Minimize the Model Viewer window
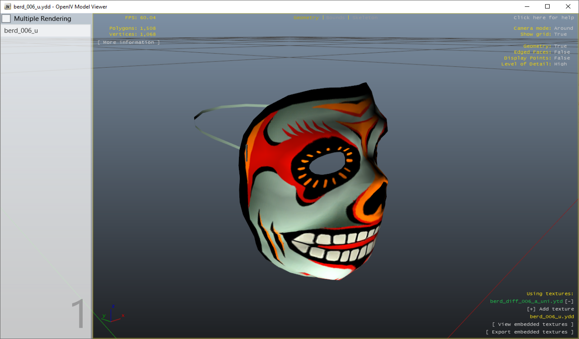579x339 pixels. coord(527,7)
